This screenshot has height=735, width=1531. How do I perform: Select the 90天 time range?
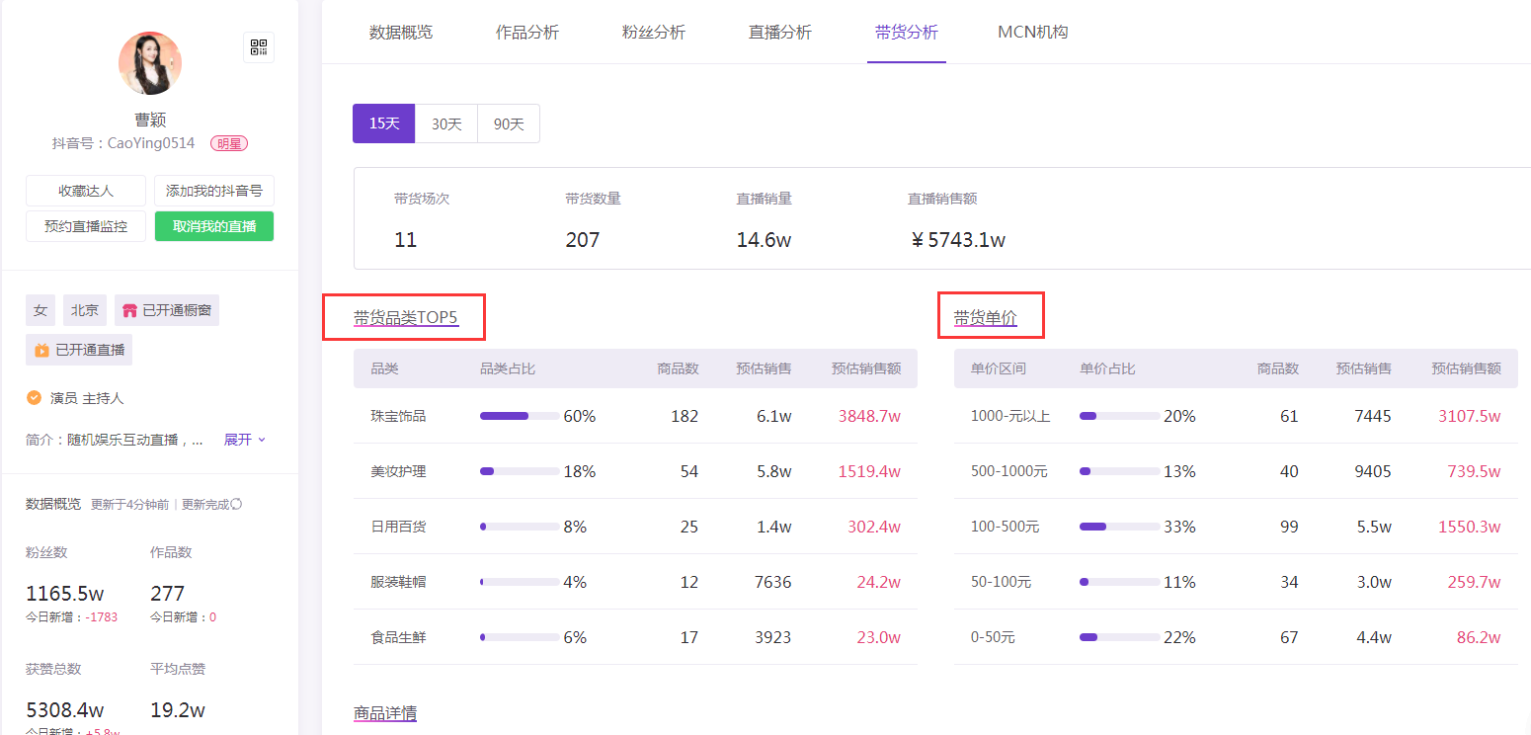coord(509,123)
